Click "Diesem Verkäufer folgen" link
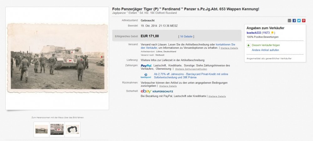 pyautogui.click(x=265, y=45)
